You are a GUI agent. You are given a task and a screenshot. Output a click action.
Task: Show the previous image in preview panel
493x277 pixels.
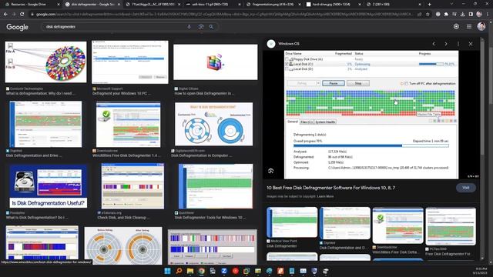pyautogui.click(x=434, y=44)
